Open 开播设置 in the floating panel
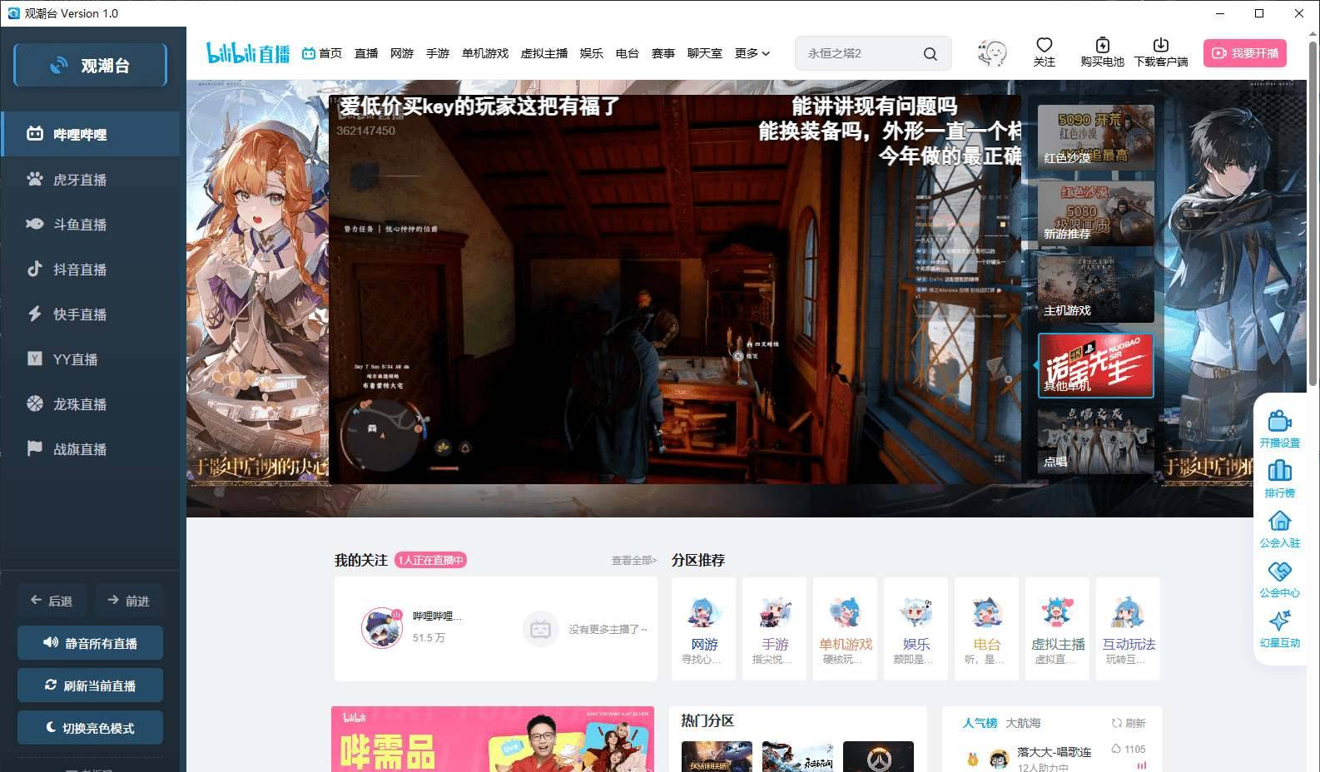 click(1279, 429)
